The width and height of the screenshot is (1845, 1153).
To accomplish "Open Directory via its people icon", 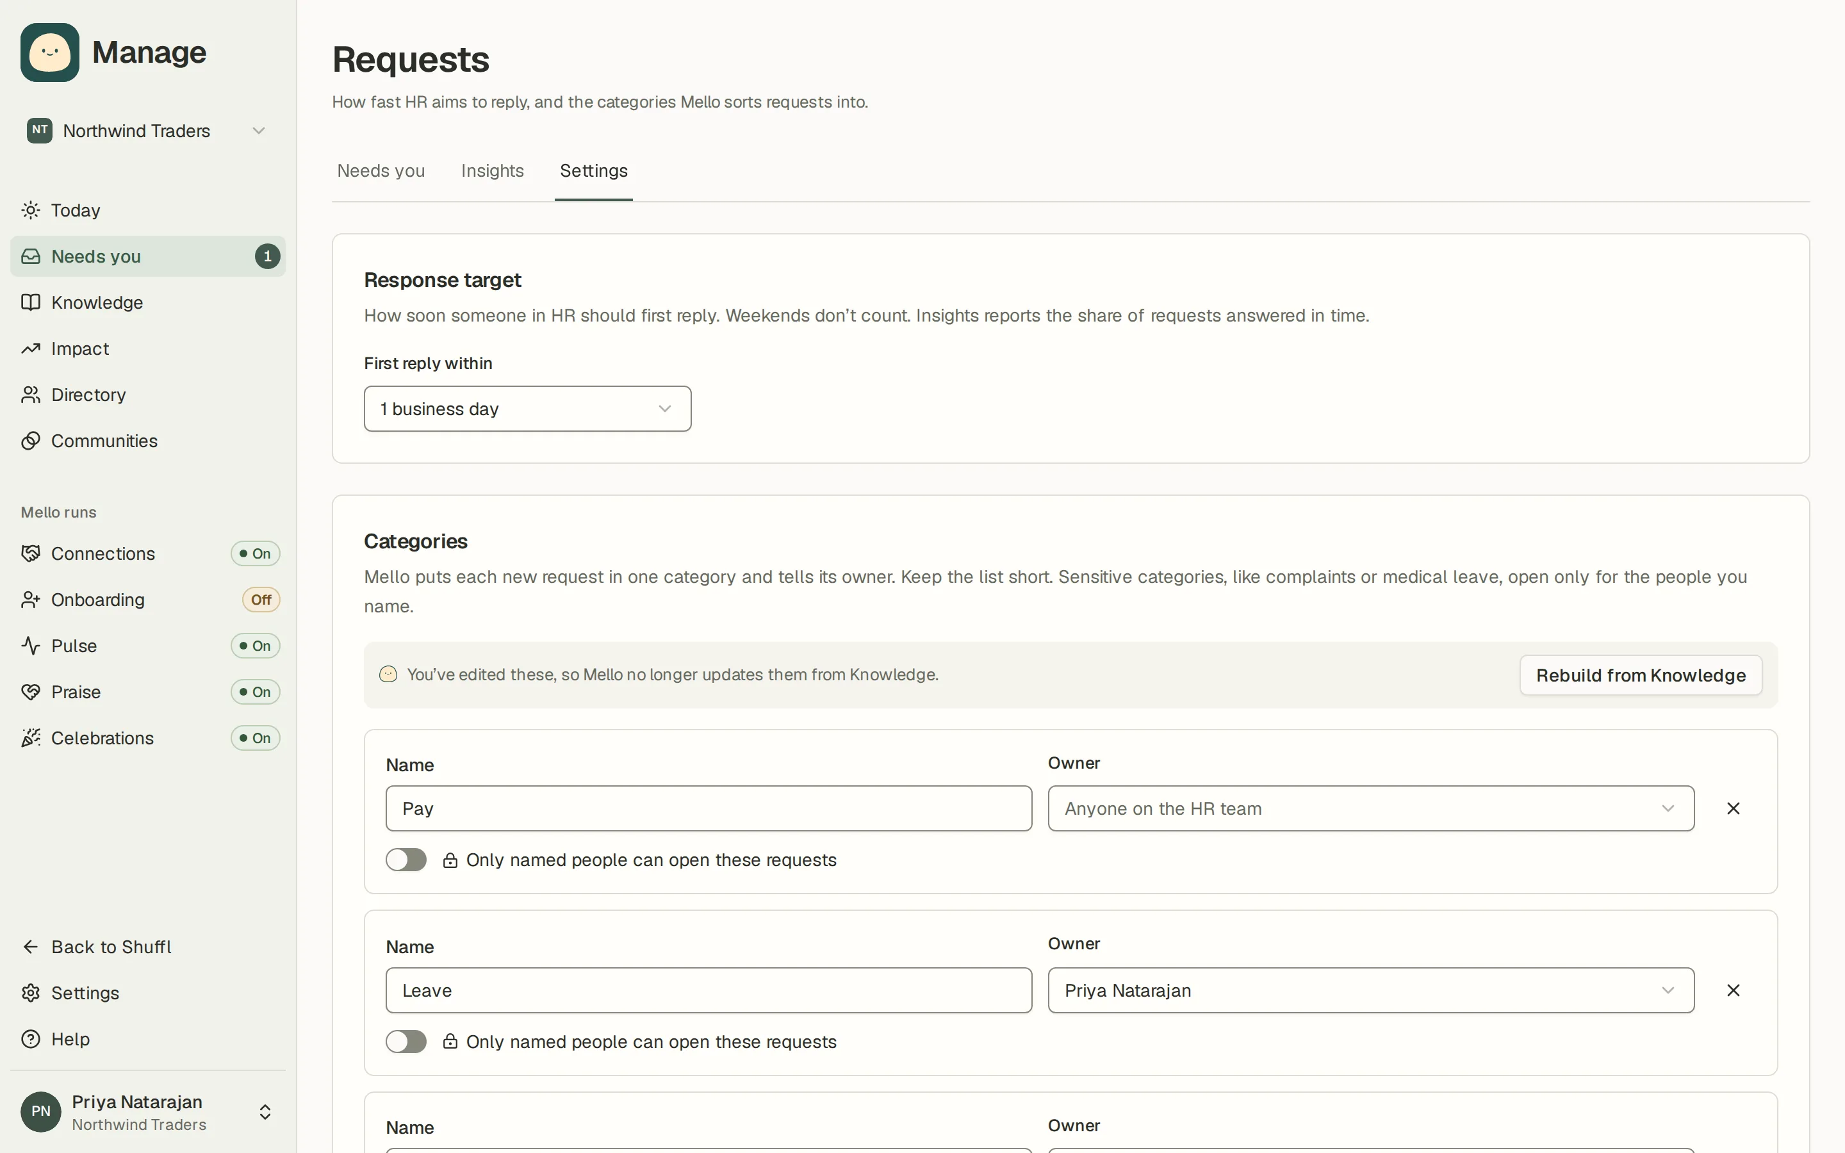I will coord(31,394).
